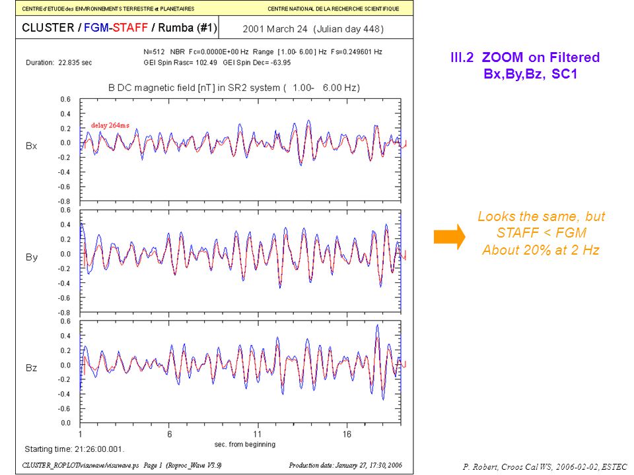Click the 'By' axis label
634x475 pixels.
point(32,257)
